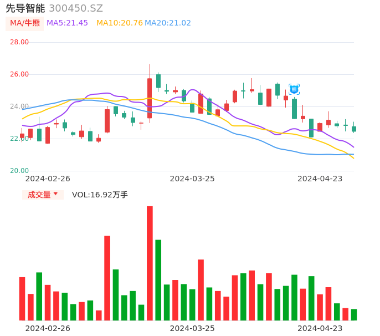The image size is (380, 336).
Task: Click the MA10:20.76 legend label
Action: pyautogui.click(x=119, y=23)
